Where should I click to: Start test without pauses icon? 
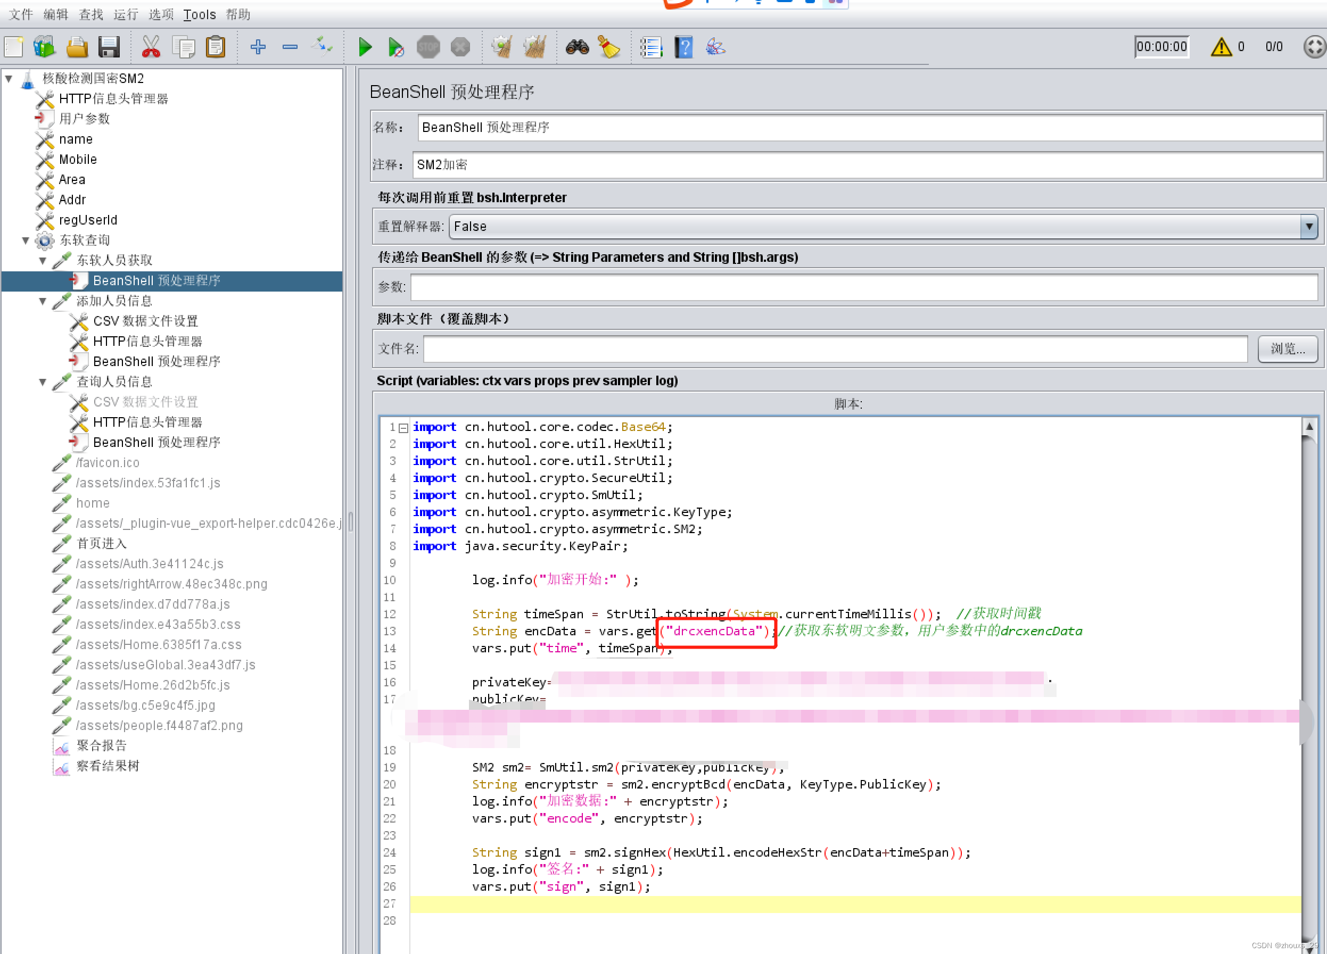(x=396, y=47)
